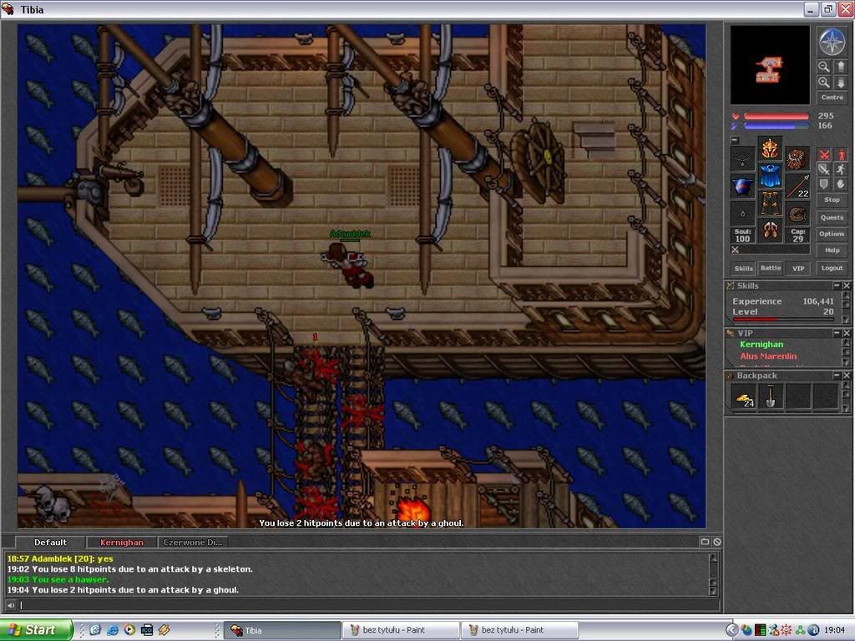855x641 pixels.
Task: Select the gold coins stack in Backpack
Action: tap(744, 396)
